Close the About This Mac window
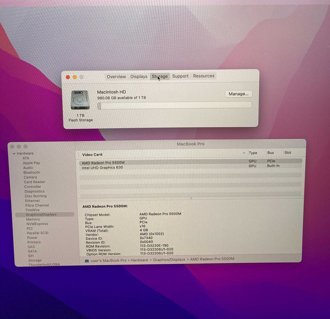330x319 pixels. [68, 77]
